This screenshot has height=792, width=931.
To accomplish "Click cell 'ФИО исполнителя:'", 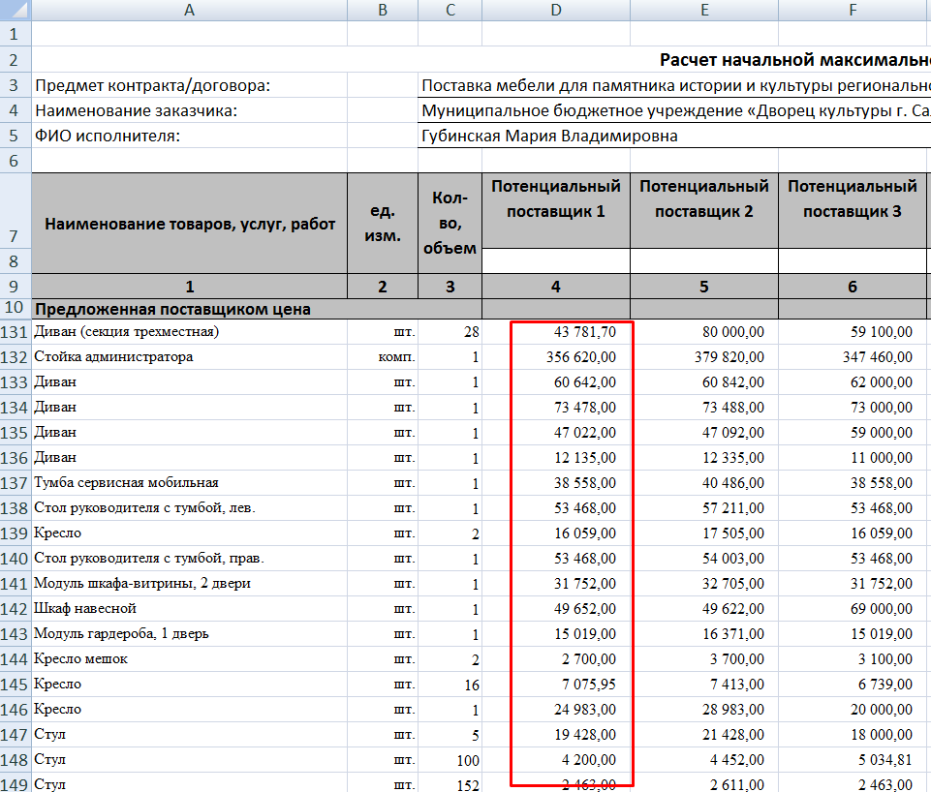I will coord(190,136).
